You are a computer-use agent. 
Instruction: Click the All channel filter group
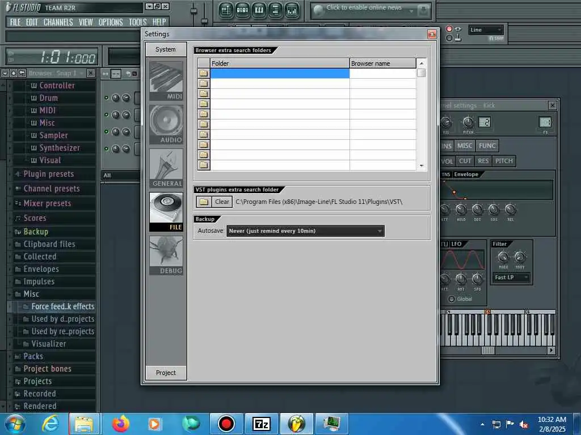(x=120, y=176)
